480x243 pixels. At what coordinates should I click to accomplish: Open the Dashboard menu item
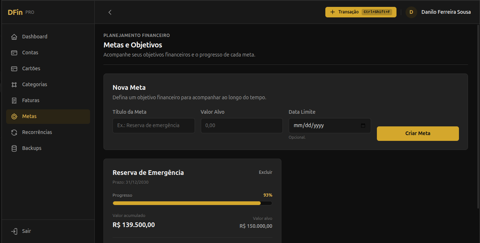click(48, 37)
